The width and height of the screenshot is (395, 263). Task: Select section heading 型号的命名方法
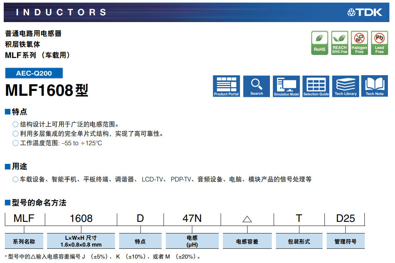pos(39,203)
